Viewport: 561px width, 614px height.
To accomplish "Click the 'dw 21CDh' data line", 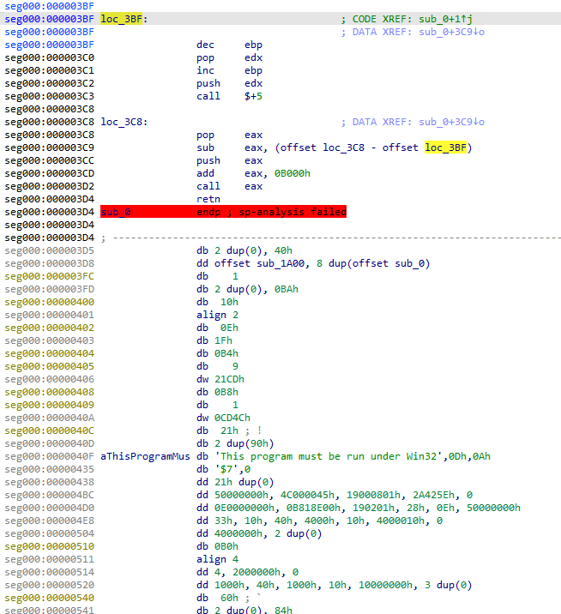I will (220, 379).
